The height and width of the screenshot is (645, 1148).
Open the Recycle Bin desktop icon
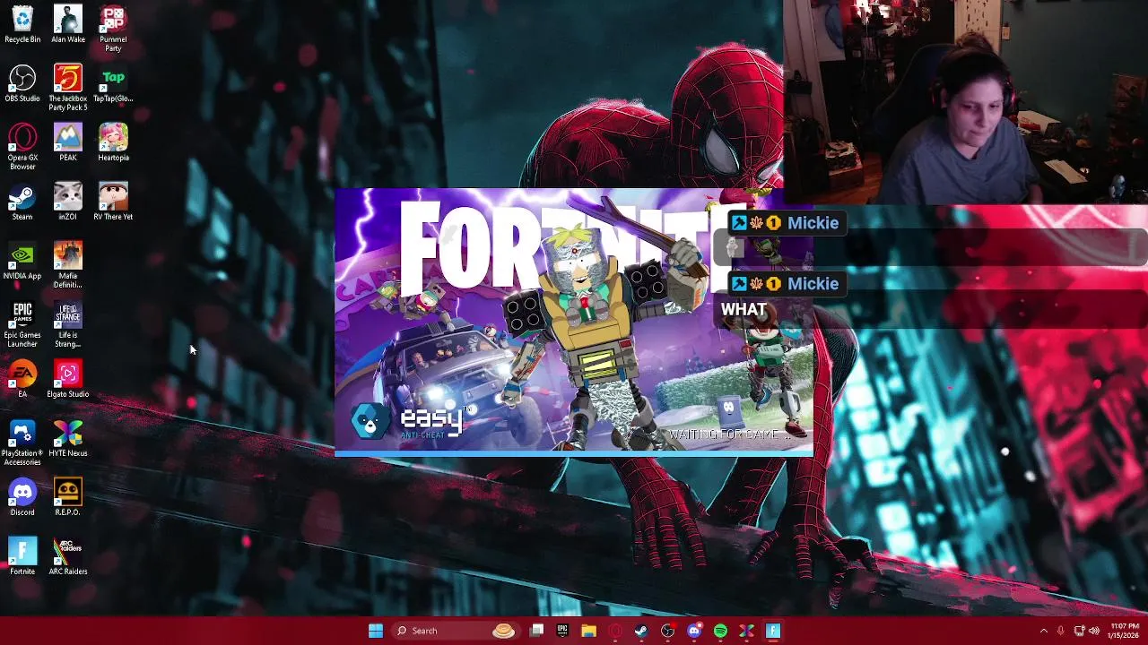click(x=22, y=24)
